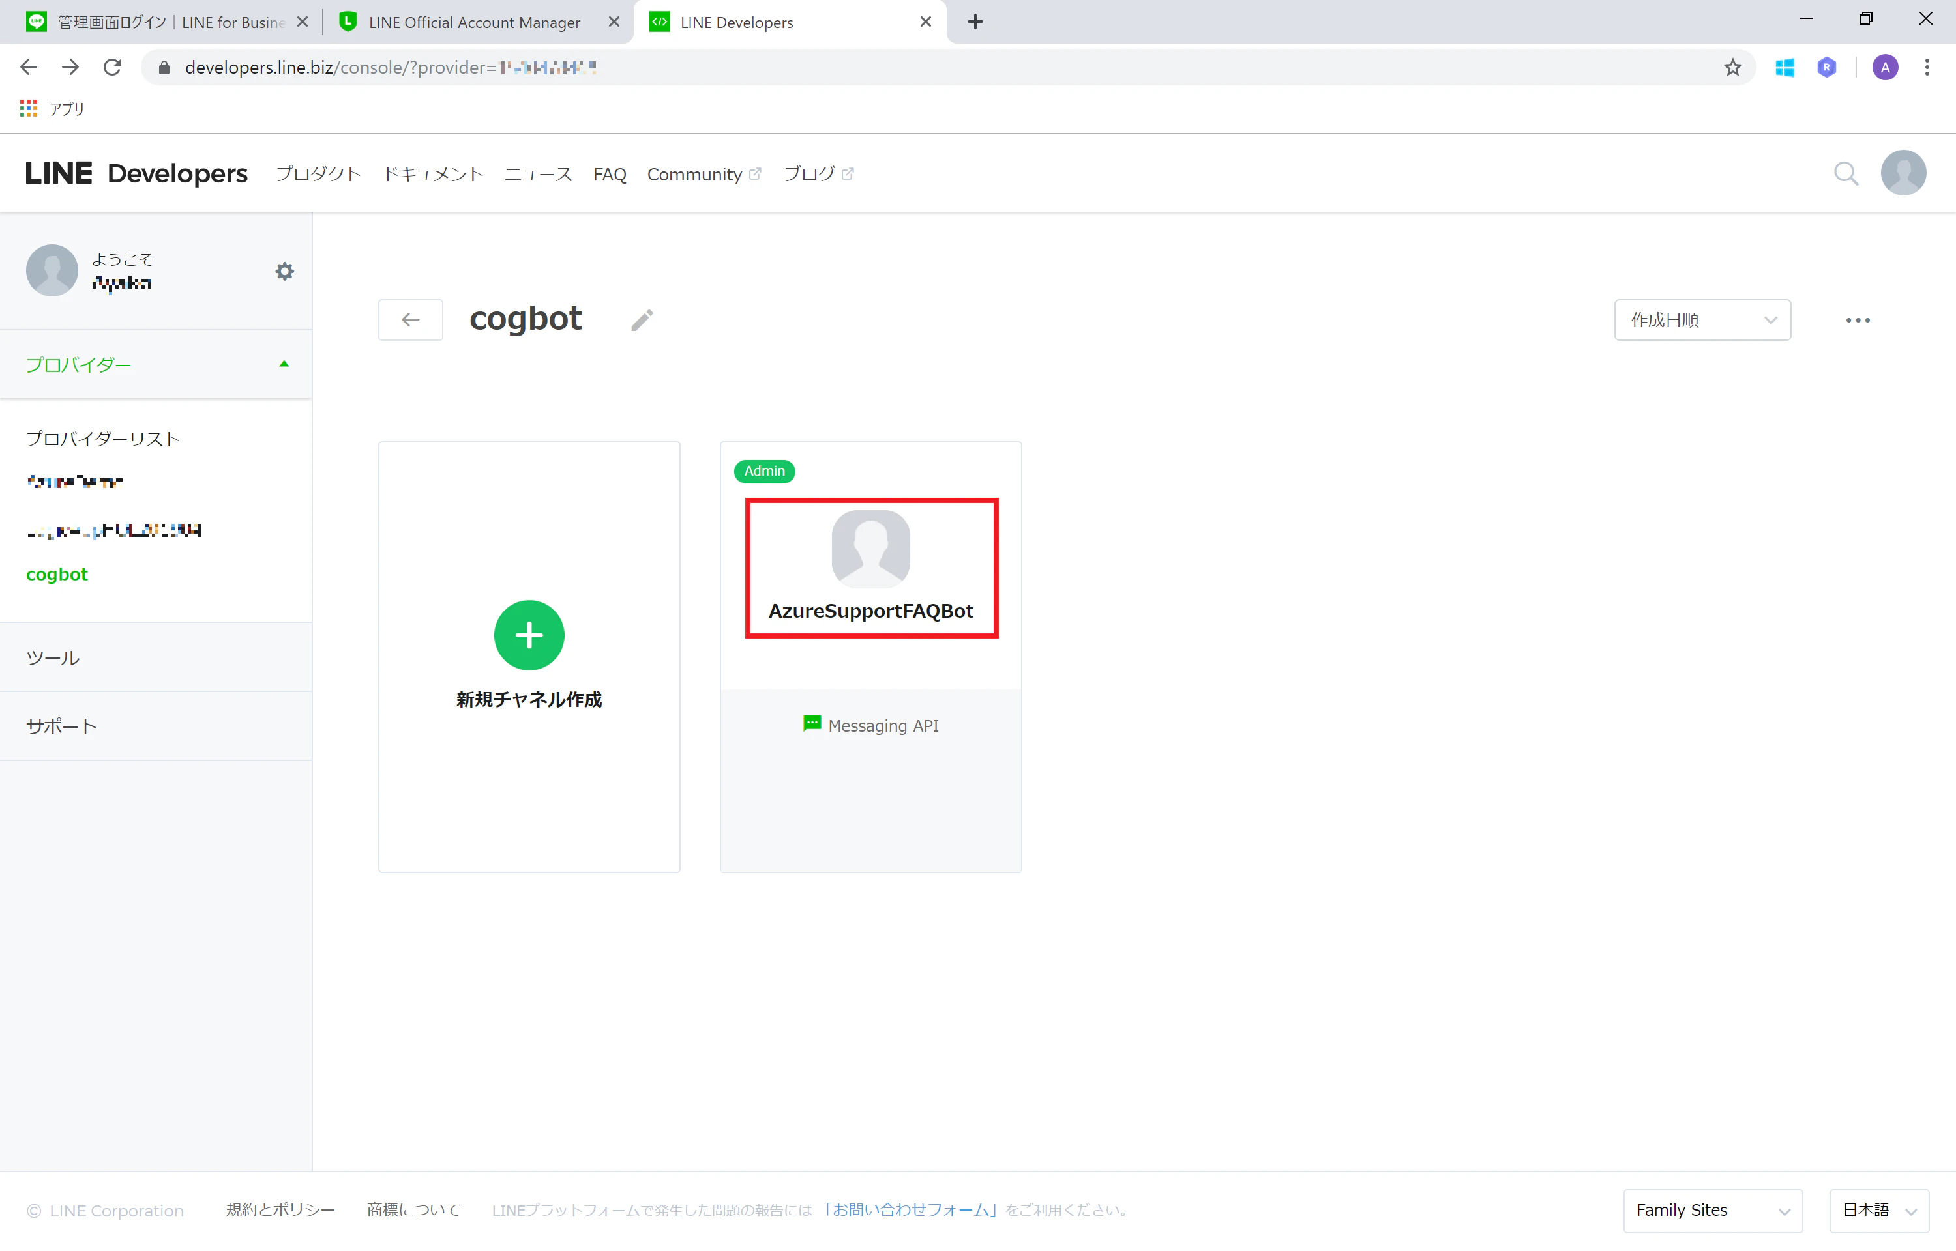
Task: Open the ブログ external link
Action: (x=818, y=174)
